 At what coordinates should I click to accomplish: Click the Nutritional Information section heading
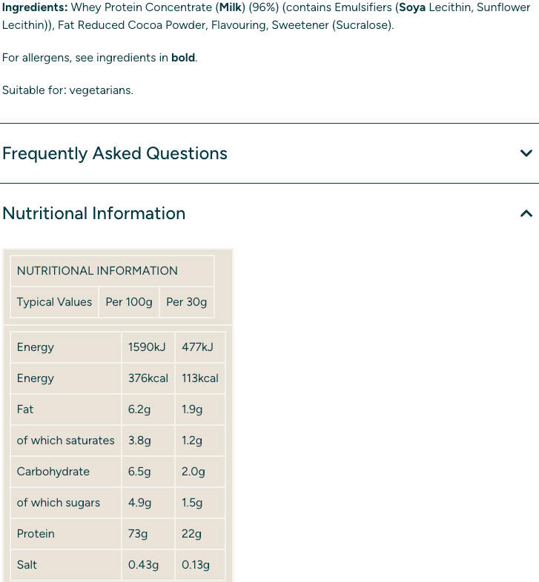tap(93, 213)
